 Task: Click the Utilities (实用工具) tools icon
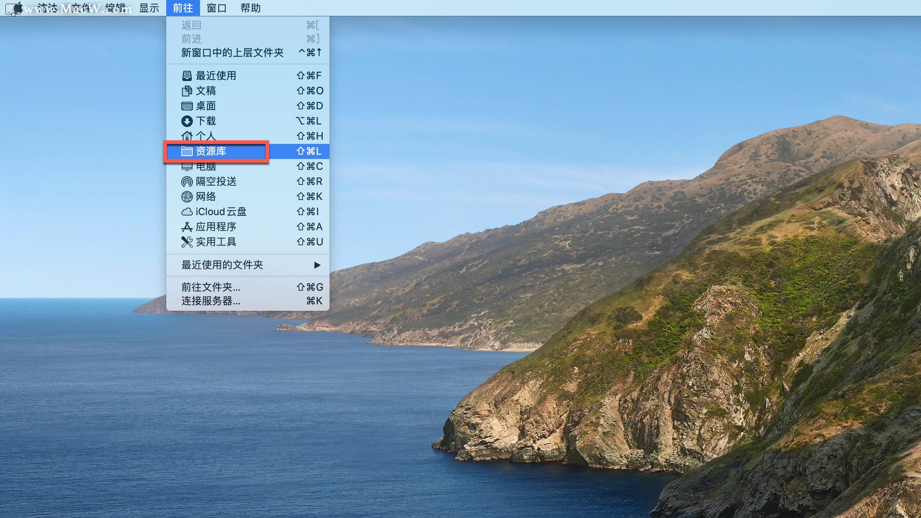coord(187,242)
